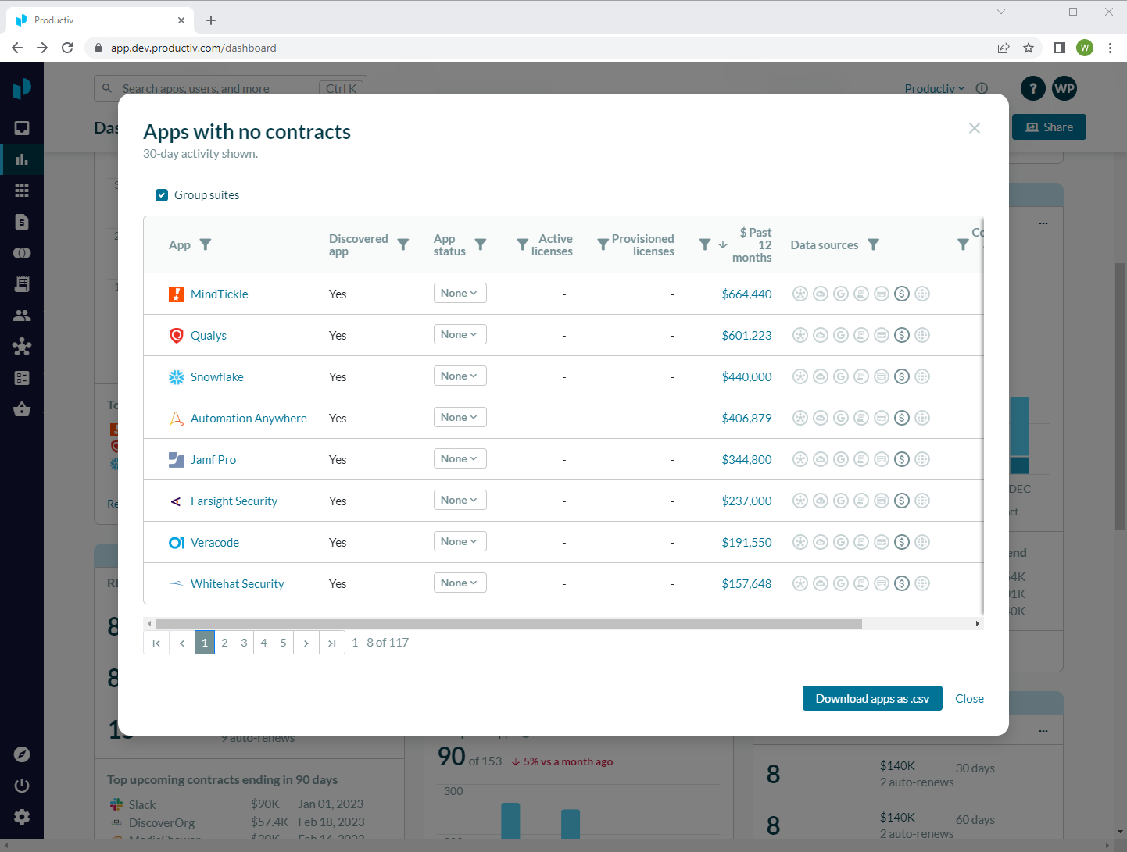The height and width of the screenshot is (852, 1127).
Task: Click the Close text button
Action: click(x=969, y=699)
